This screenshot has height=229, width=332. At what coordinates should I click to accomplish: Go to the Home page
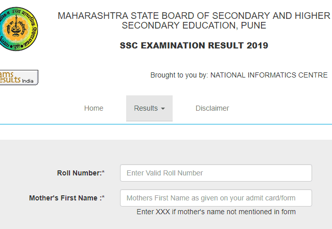[93, 108]
